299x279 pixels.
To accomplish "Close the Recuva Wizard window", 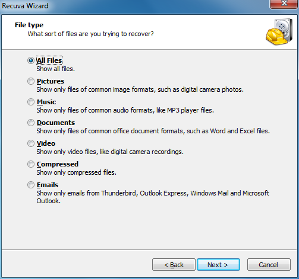I will 284,4.
